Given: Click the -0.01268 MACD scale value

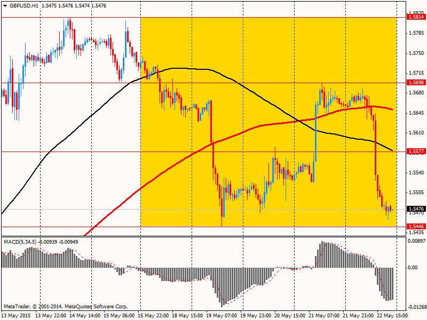Looking at the screenshot, I should click(416, 308).
